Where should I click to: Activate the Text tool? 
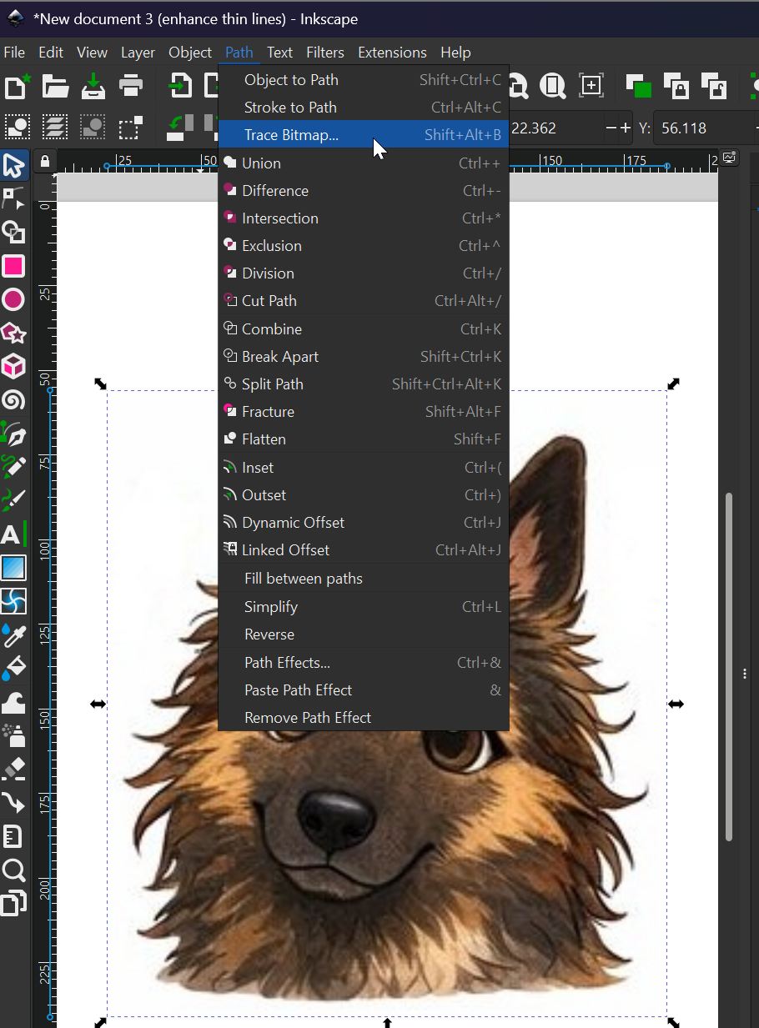pyautogui.click(x=14, y=534)
